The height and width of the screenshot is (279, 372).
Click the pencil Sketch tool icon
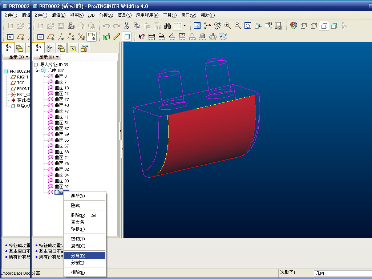tap(117, 37)
